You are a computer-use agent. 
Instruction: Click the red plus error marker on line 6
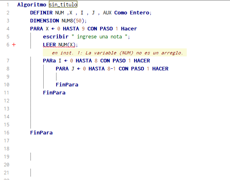coord(14,45)
